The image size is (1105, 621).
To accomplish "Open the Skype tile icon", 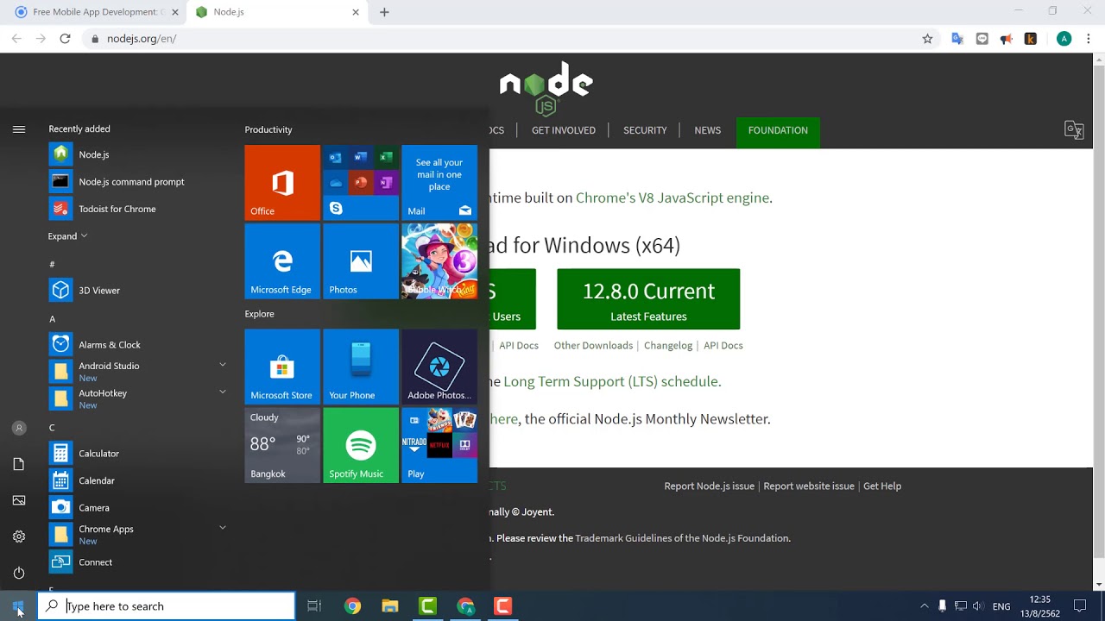I will click(x=336, y=208).
